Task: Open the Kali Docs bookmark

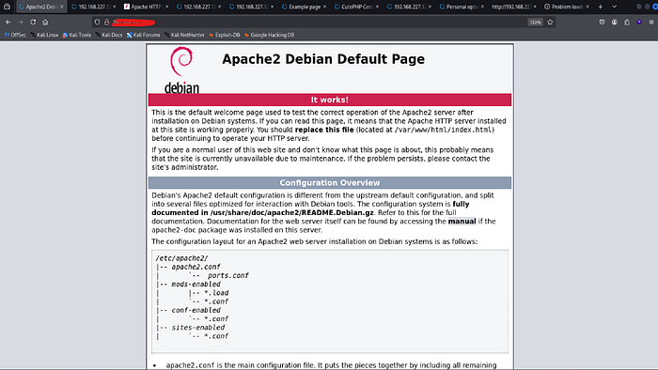Action: (x=109, y=35)
